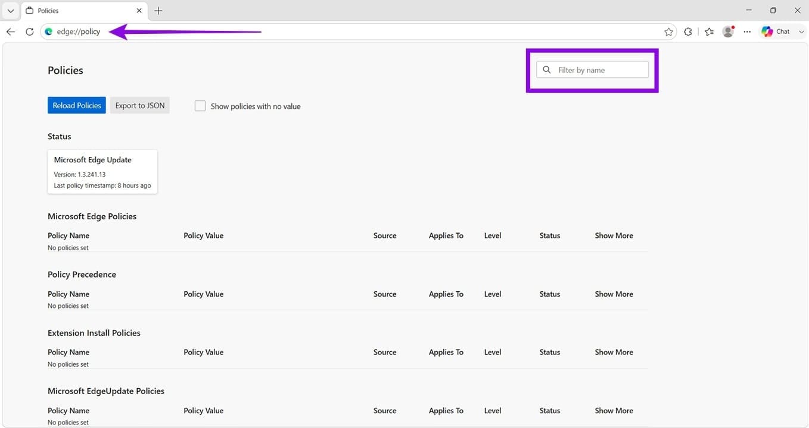Click No policies set under Policy Precedence
Image resolution: width=809 pixels, height=428 pixels.
point(68,306)
